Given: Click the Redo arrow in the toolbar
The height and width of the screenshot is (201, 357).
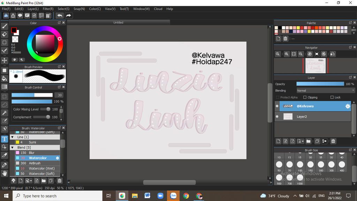Looking at the screenshot, I should [x=68, y=15].
